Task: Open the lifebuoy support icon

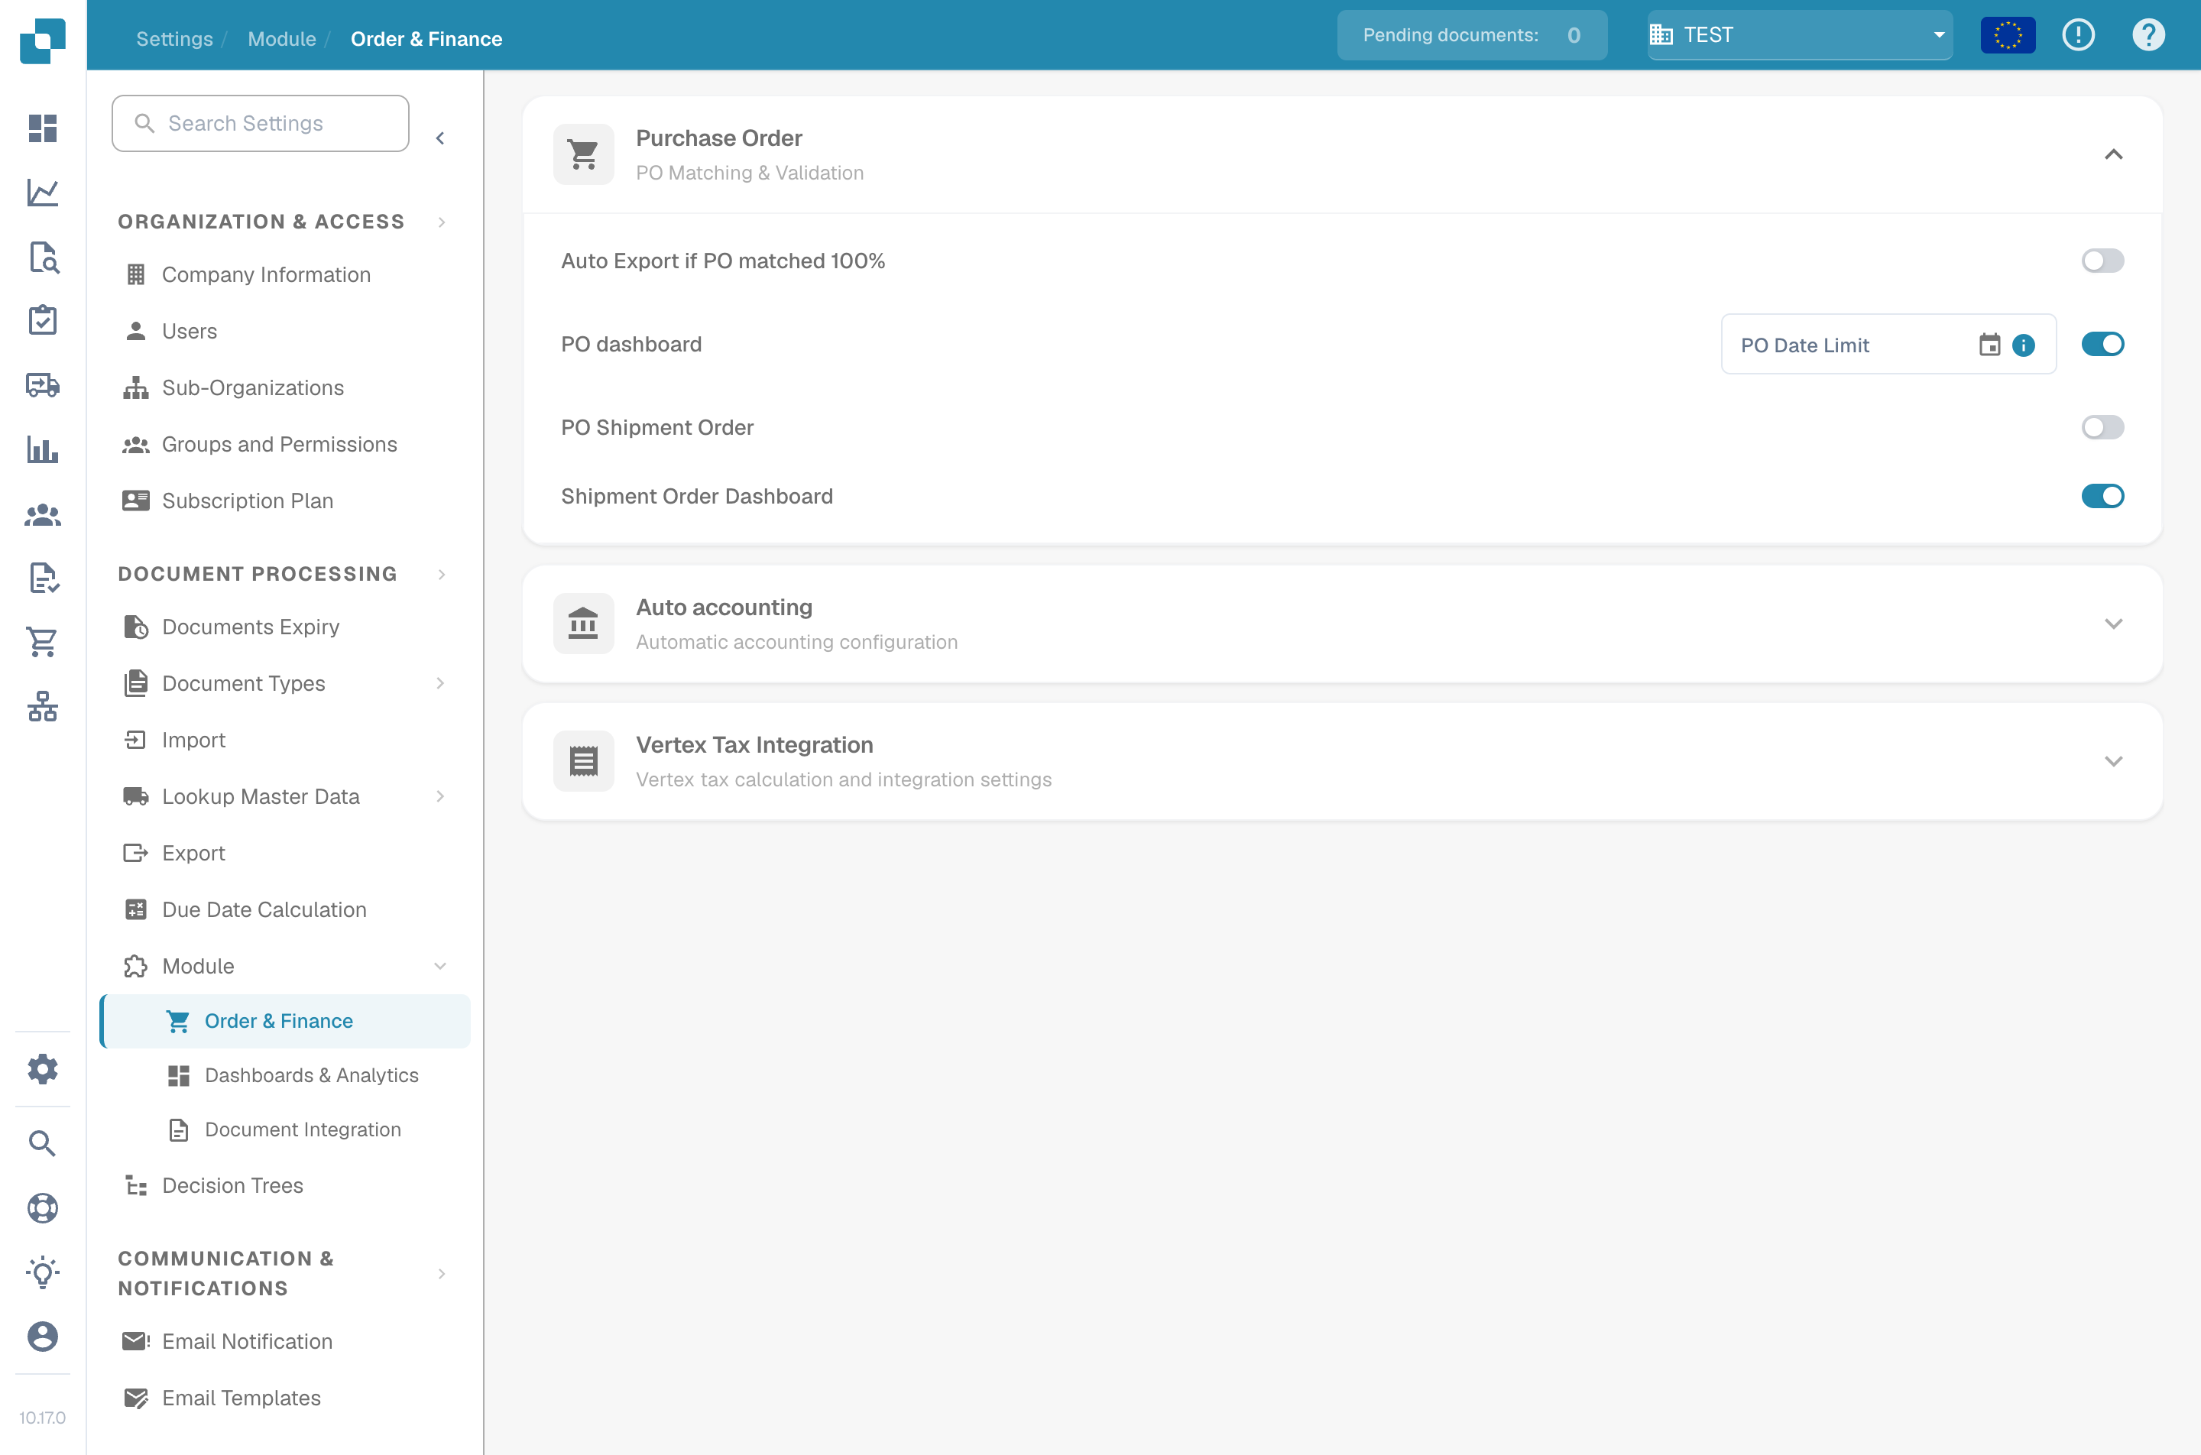Action: coord(43,1208)
